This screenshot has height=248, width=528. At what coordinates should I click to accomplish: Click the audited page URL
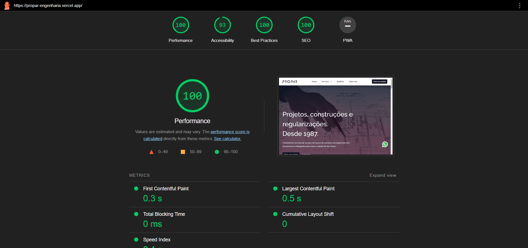[48, 6]
